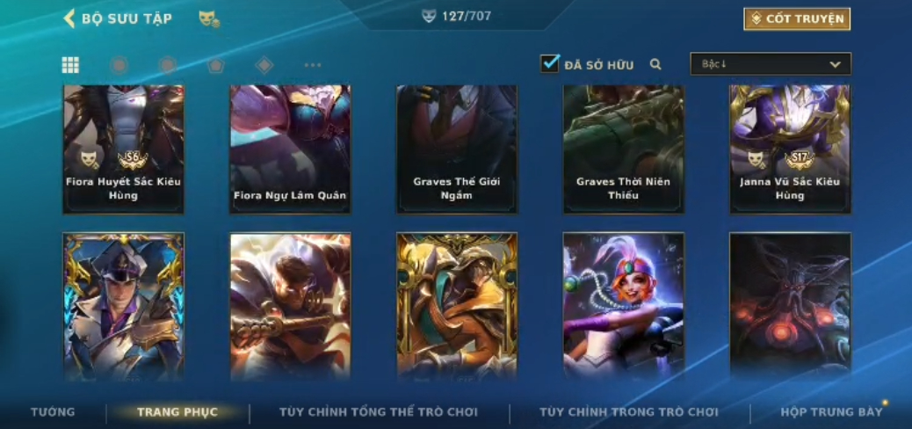912x429 pixels.
Task: Click the Cốt Truyện button
Action: point(797,18)
